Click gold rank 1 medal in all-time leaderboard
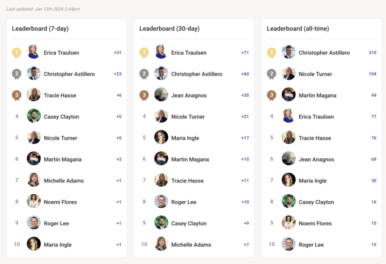 click(x=271, y=53)
